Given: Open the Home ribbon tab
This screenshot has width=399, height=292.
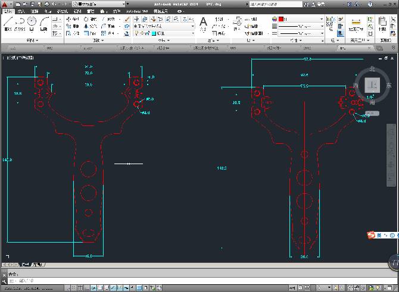Looking at the screenshot, I should [x=8, y=11].
